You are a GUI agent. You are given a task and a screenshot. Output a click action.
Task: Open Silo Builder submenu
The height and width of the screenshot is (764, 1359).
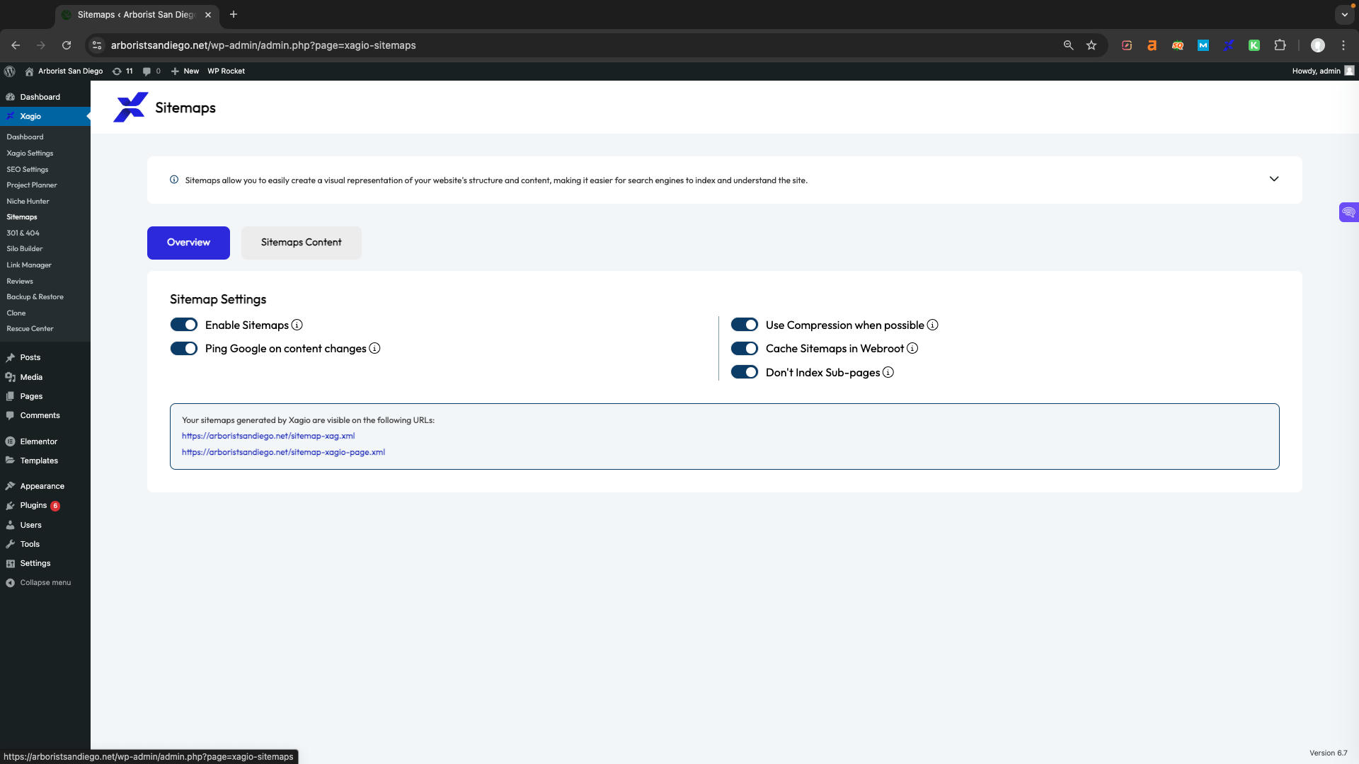pos(25,249)
